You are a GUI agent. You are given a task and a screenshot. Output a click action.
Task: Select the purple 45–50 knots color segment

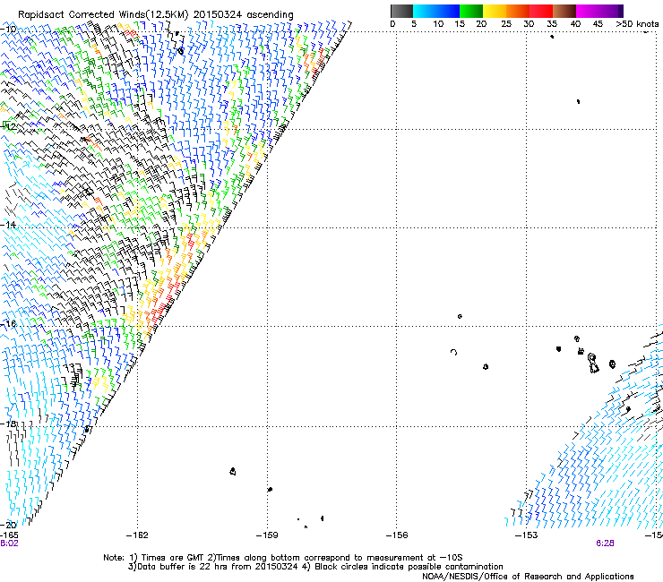611,11
